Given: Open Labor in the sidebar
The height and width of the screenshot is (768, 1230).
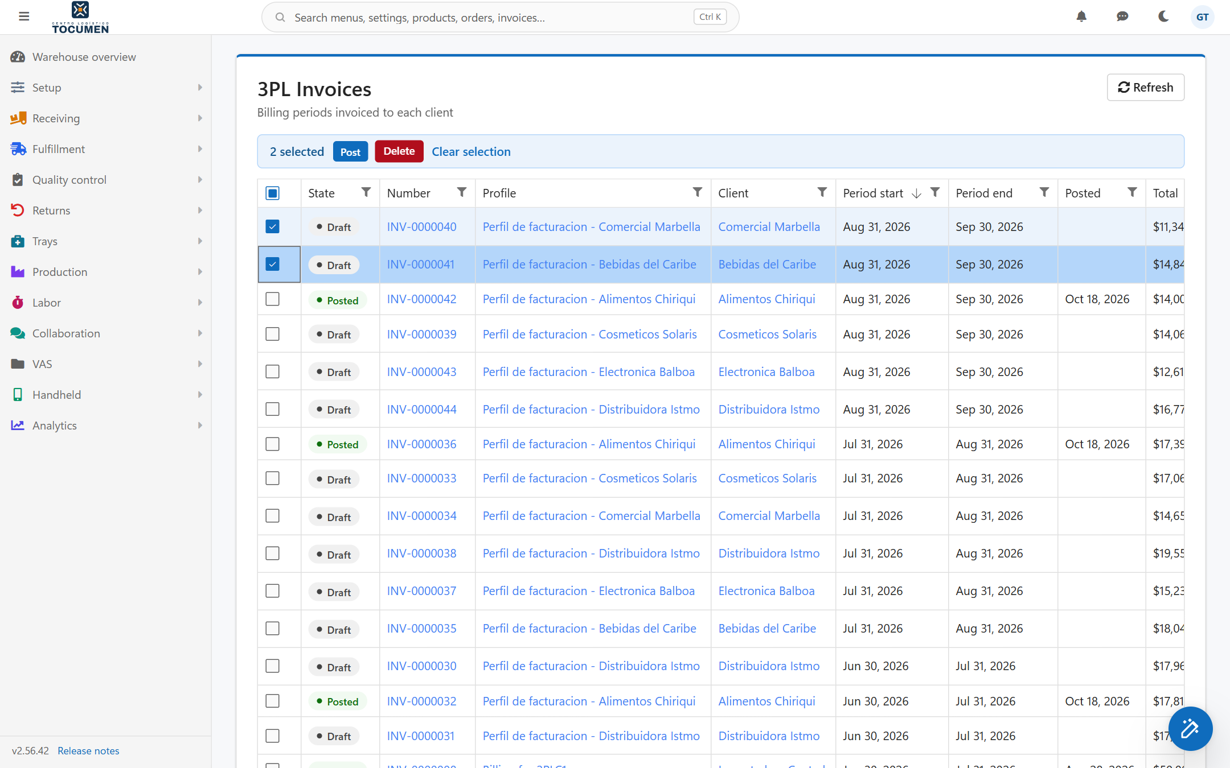Looking at the screenshot, I should (x=106, y=303).
